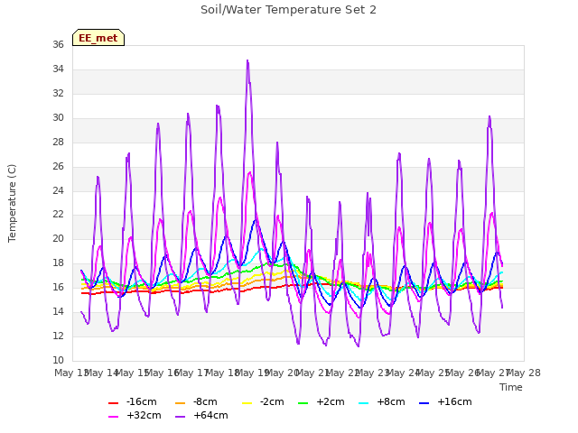Select the -8cm legend label

205,401
